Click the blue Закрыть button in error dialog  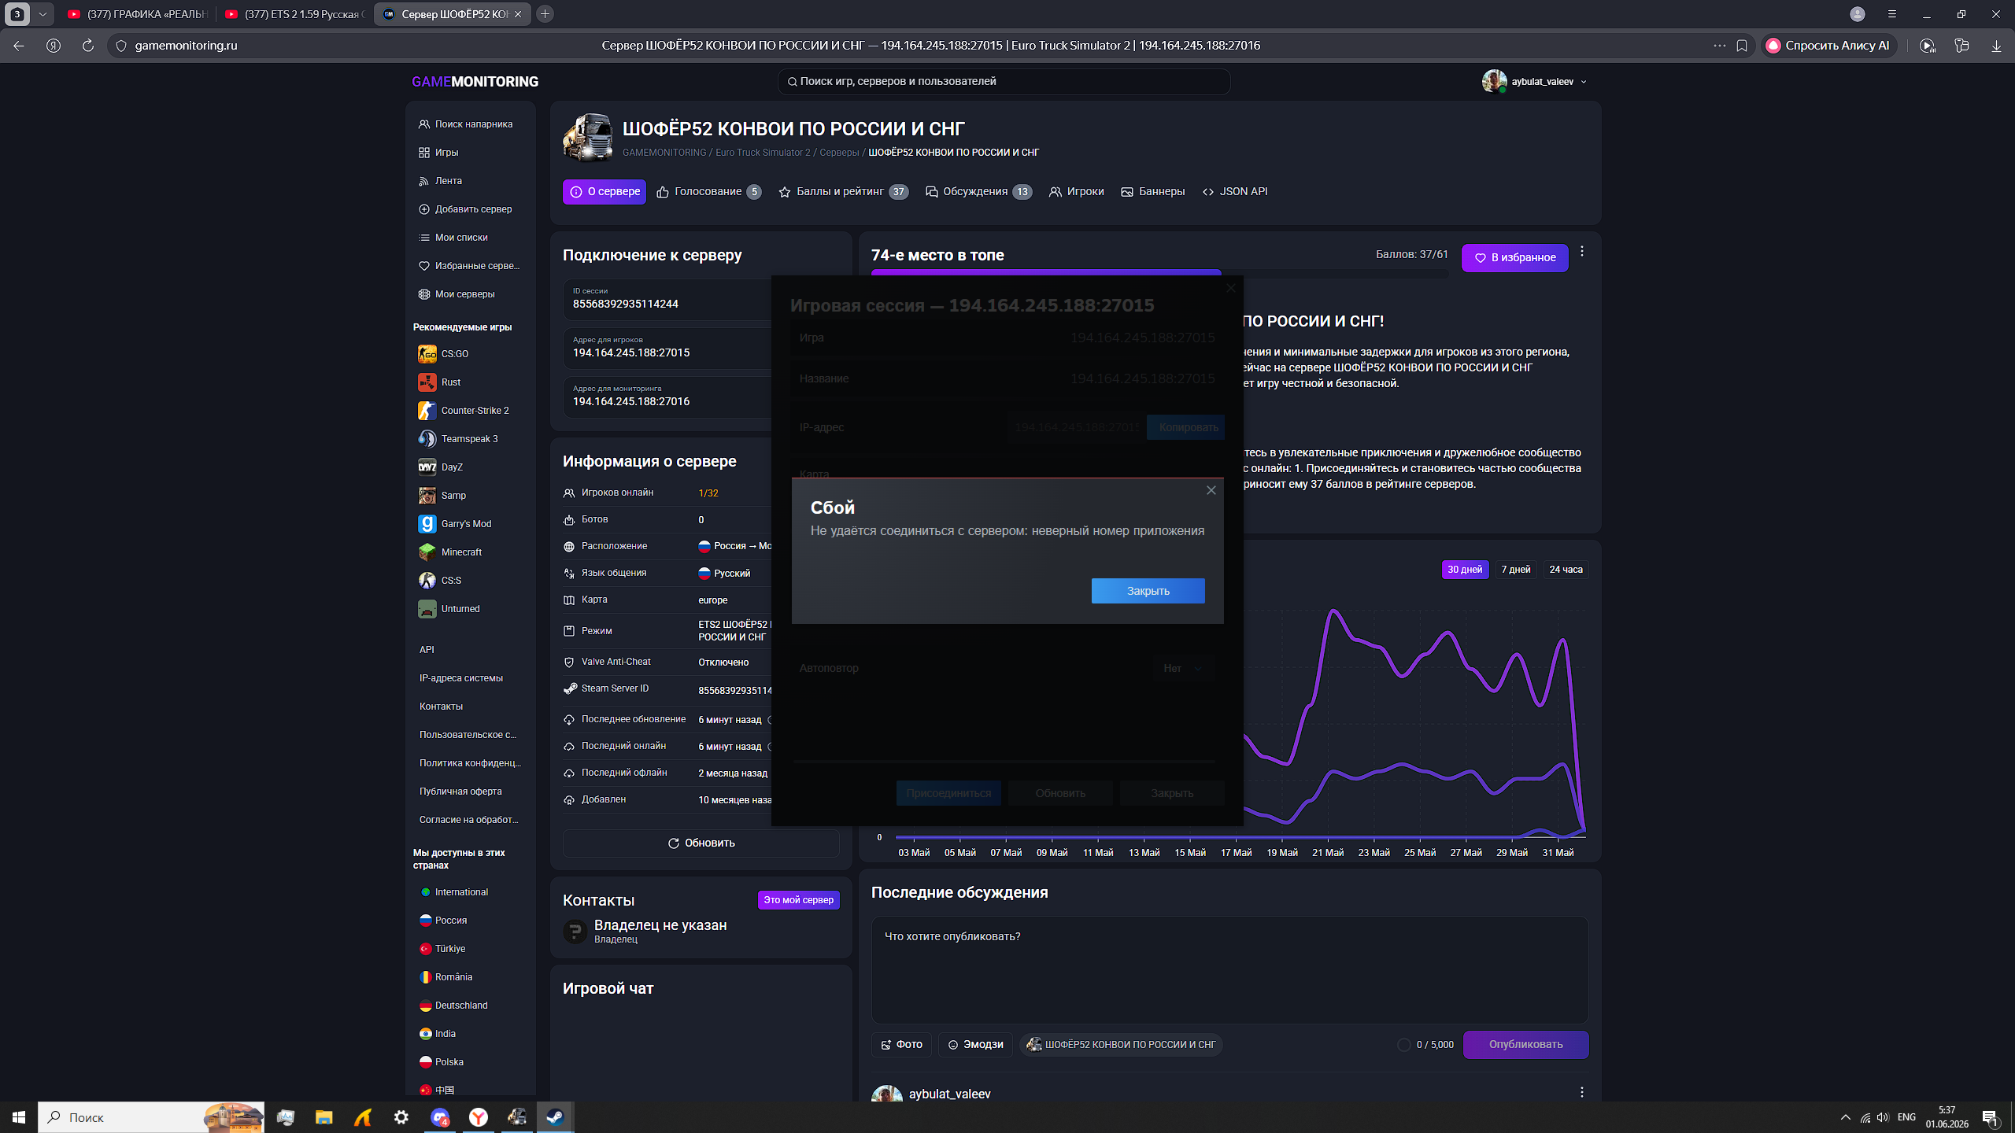coord(1148,591)
